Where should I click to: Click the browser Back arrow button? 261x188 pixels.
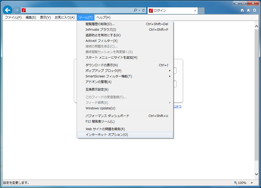(x=8, y=10)
